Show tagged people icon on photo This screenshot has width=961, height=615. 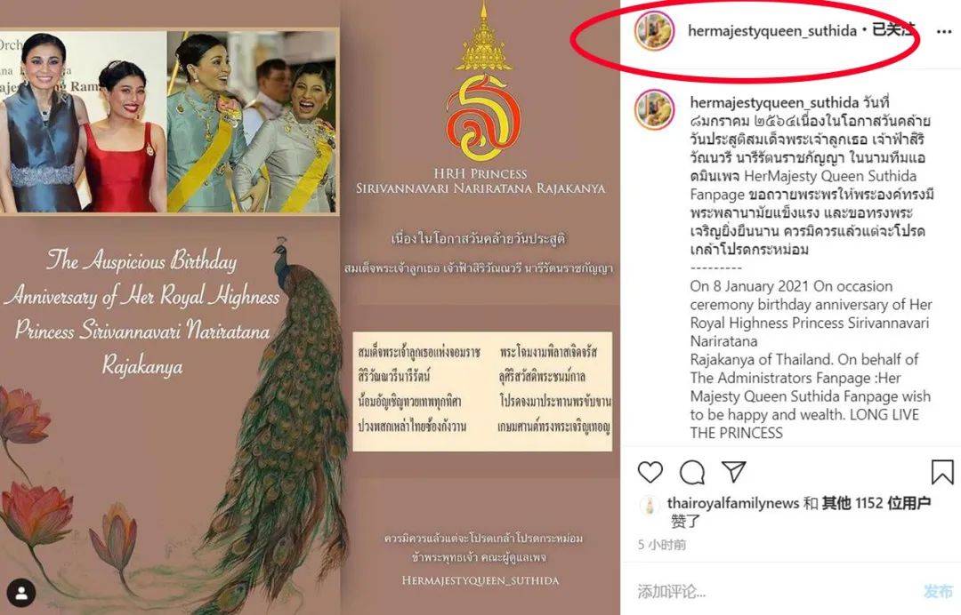(x=22, y=593)
